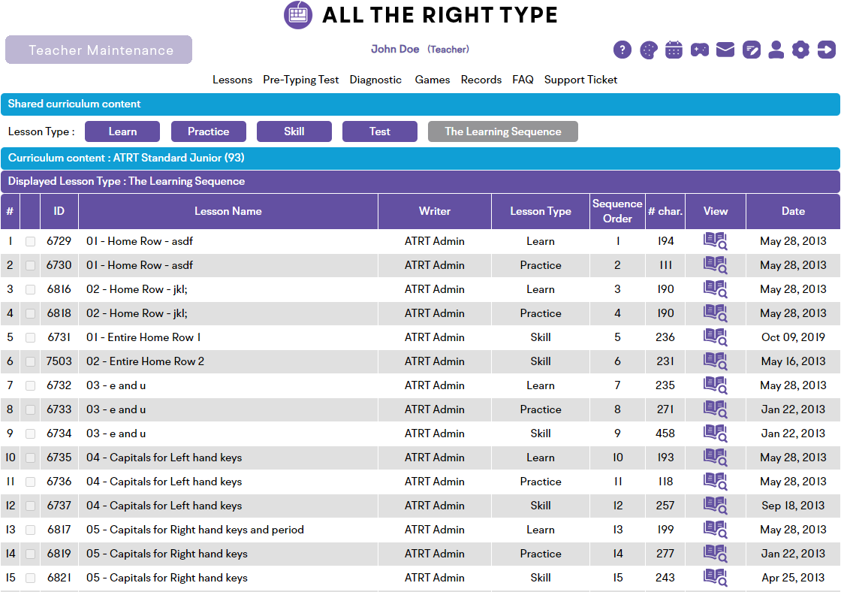The width and height of the screenshot is (841, 592).
Task: Click the Curriculum content ATRT Standard Junior bar
Action: pos(420,159)
